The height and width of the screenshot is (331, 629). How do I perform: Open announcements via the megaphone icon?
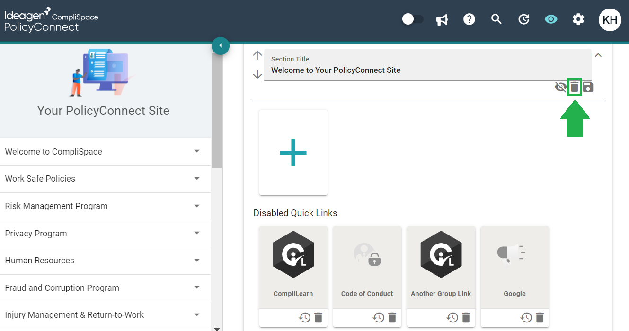point(442,20)
